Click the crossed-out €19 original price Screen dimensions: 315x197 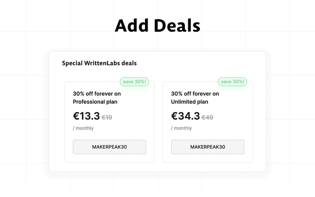(107, 117)
